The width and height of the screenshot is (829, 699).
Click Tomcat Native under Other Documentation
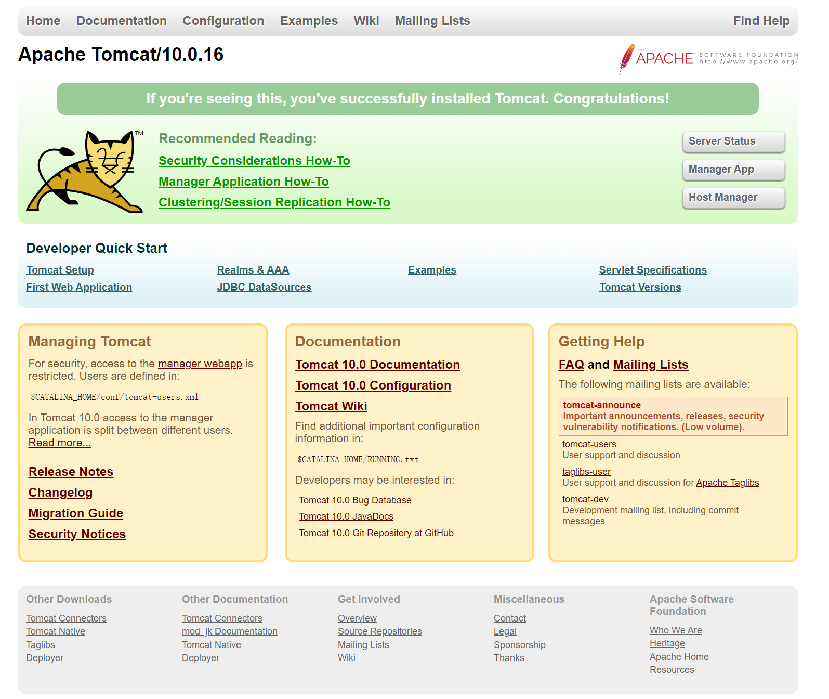pyautogui.click(x=212, y=645)
